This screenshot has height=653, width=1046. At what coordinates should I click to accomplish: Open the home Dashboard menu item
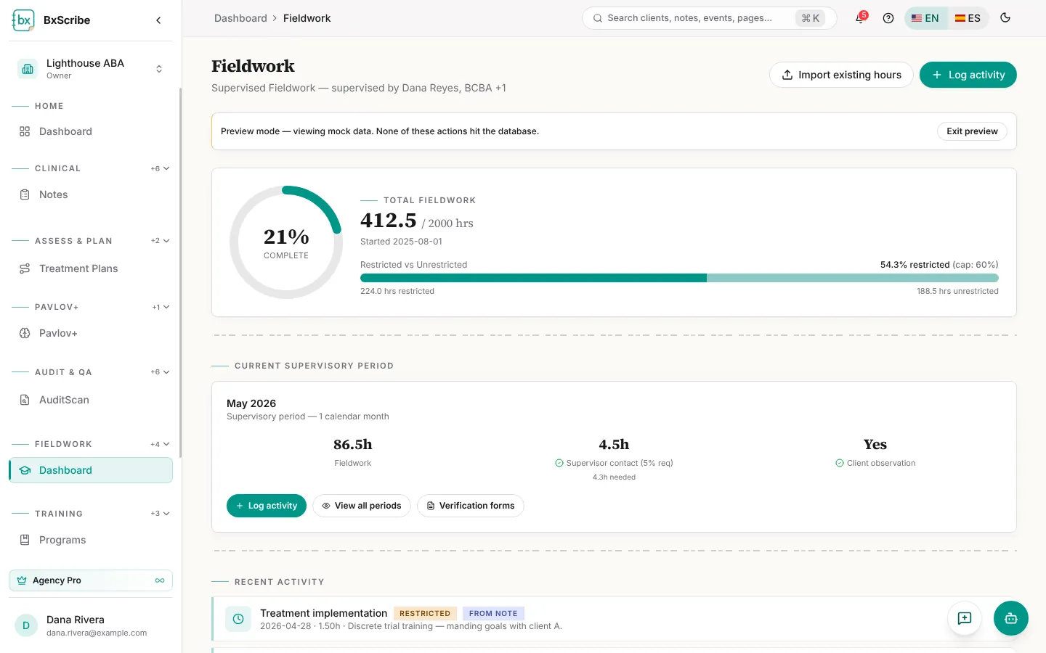point(91,131)
